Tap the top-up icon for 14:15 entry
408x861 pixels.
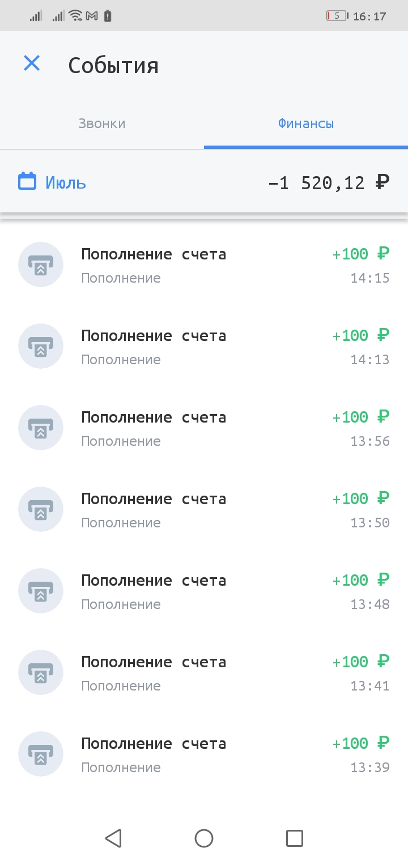click(x=40, y=265)
